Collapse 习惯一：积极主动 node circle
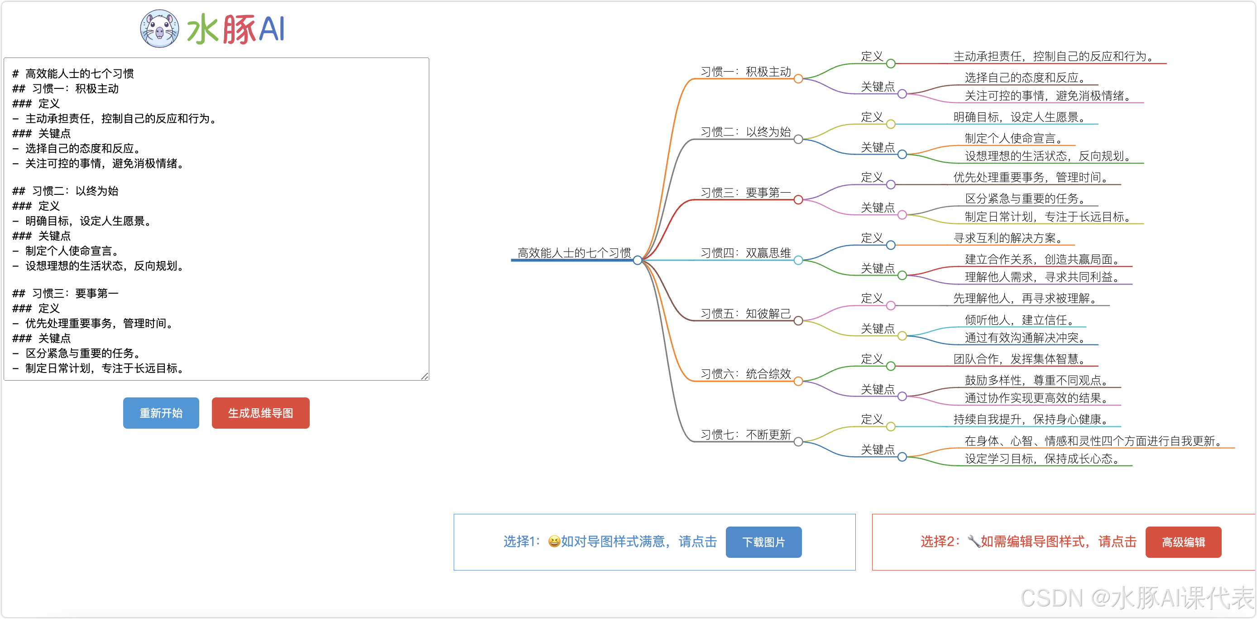 pyautogui.click(x=798, y=78)
